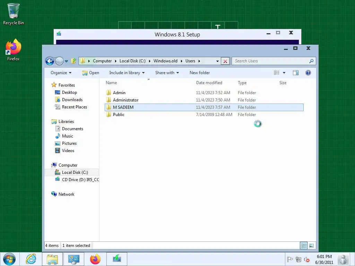Open Explorer help with question mark icon
The width and height of the screenshot is (355, 266).
[x=308, y=73]
